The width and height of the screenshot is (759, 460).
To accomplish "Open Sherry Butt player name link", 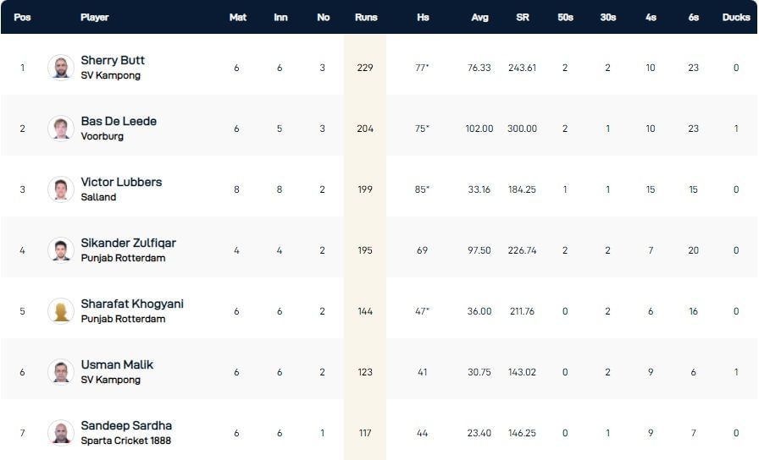I will (113, 61).
